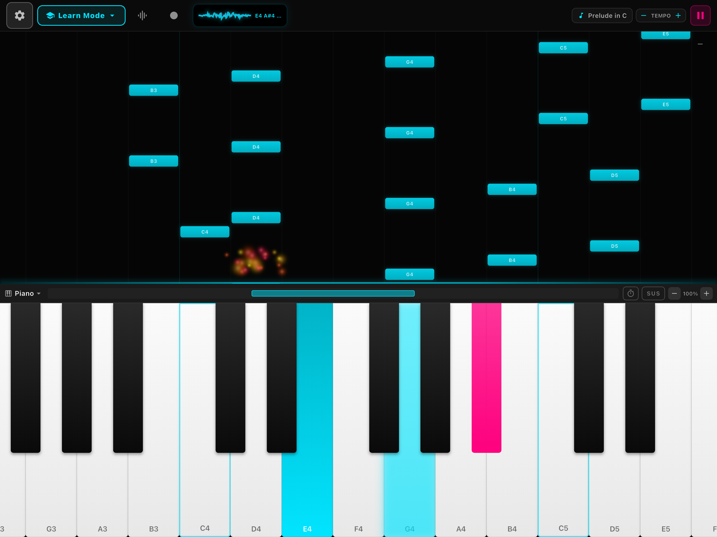
Task: Click the piano keys icon beside Piano
Action: 8,293
